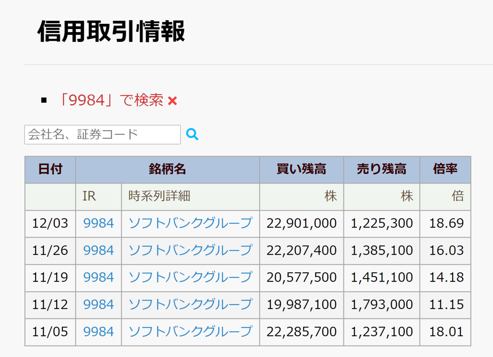Click the ratio value 11.15
This screenshot has height=357, width=493.
(447, 305)
